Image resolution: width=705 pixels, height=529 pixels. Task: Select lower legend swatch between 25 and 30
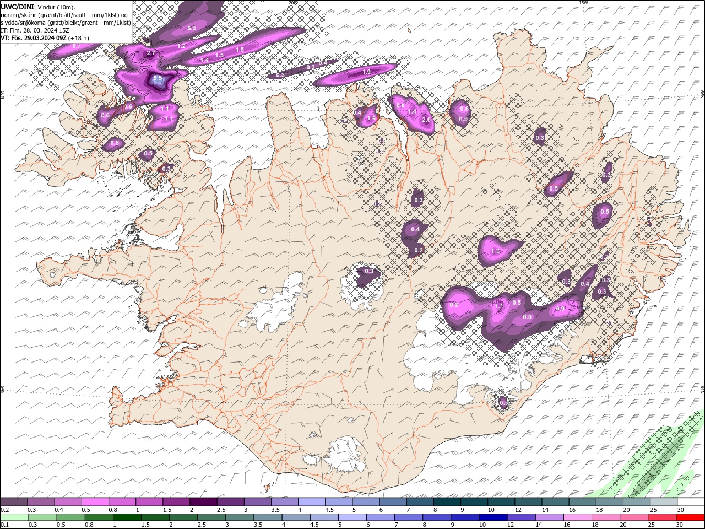click(x=662, y=517)
